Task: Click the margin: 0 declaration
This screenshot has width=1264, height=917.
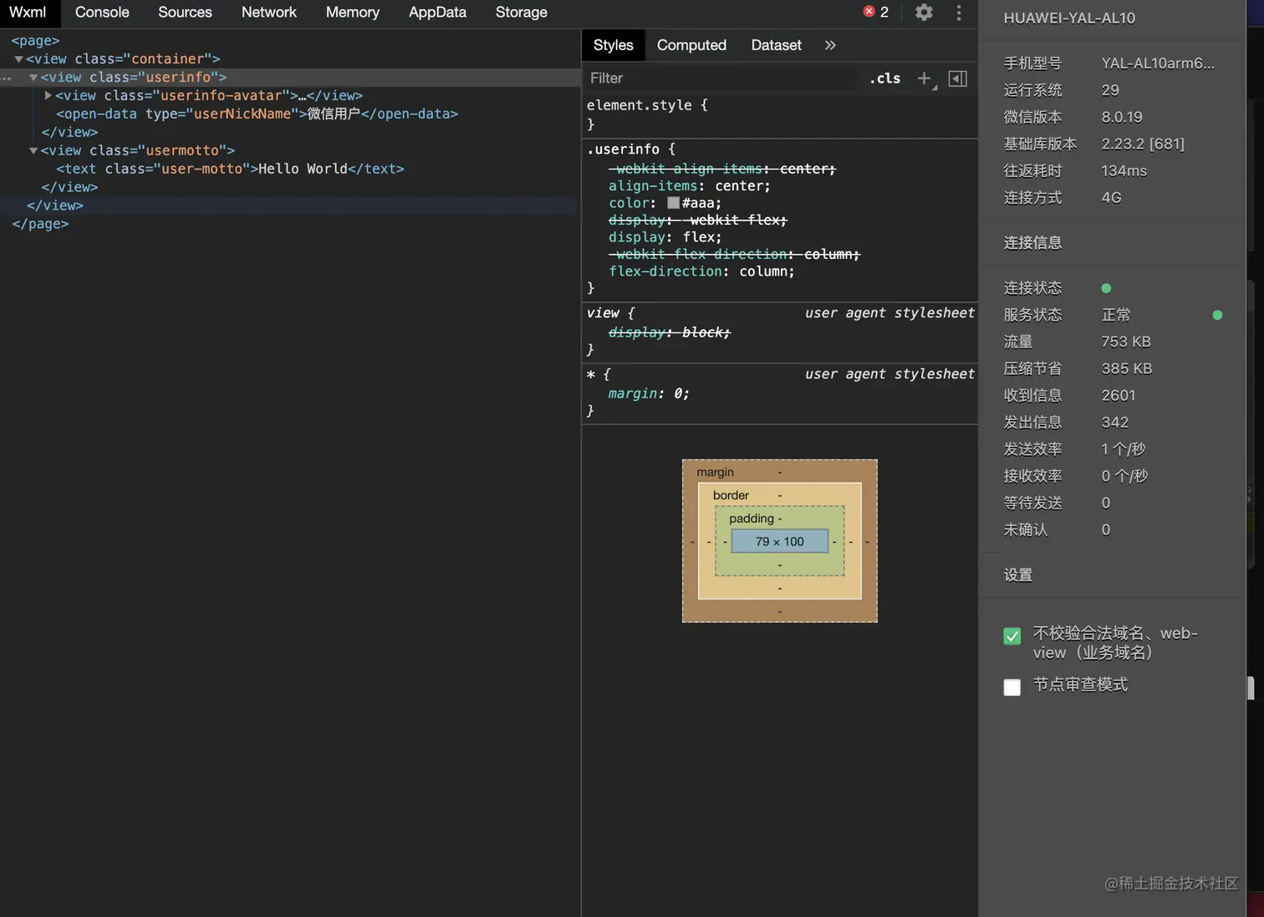Action: point(649,393)
